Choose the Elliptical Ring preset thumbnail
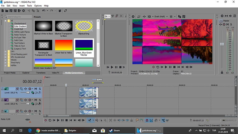238x134 pixels. coord(84,26)
